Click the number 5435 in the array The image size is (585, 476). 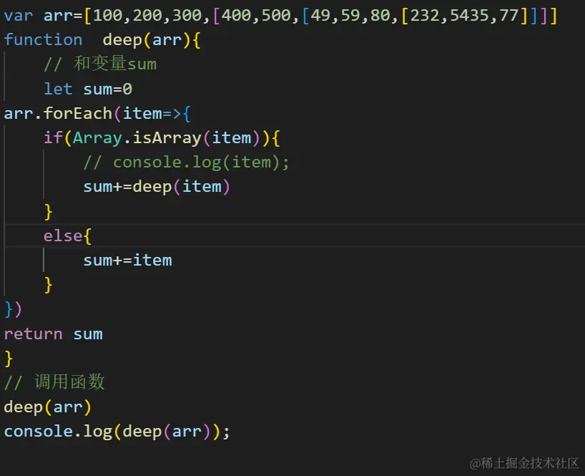tap(469, 16)
